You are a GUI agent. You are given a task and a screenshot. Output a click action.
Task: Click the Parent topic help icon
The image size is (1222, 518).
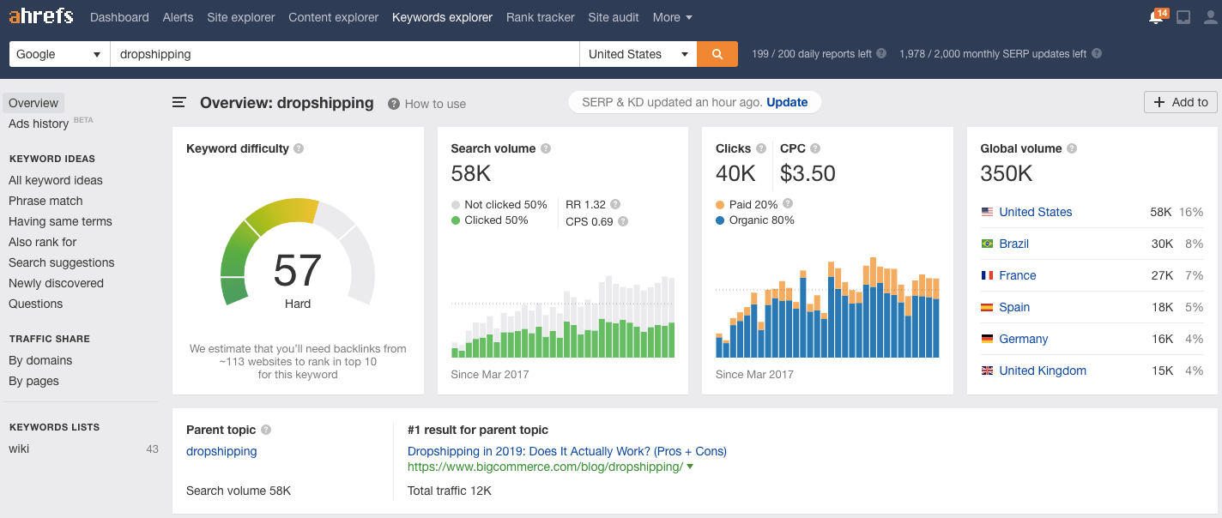click(266, 430)
